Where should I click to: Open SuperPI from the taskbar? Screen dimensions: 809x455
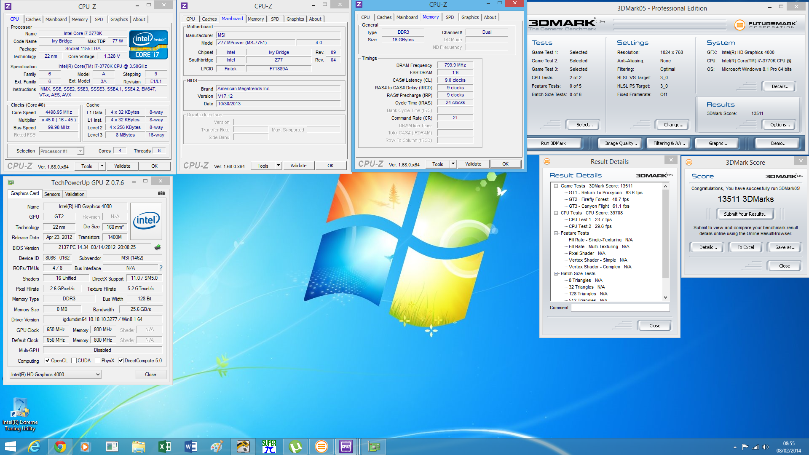(269, 447)
